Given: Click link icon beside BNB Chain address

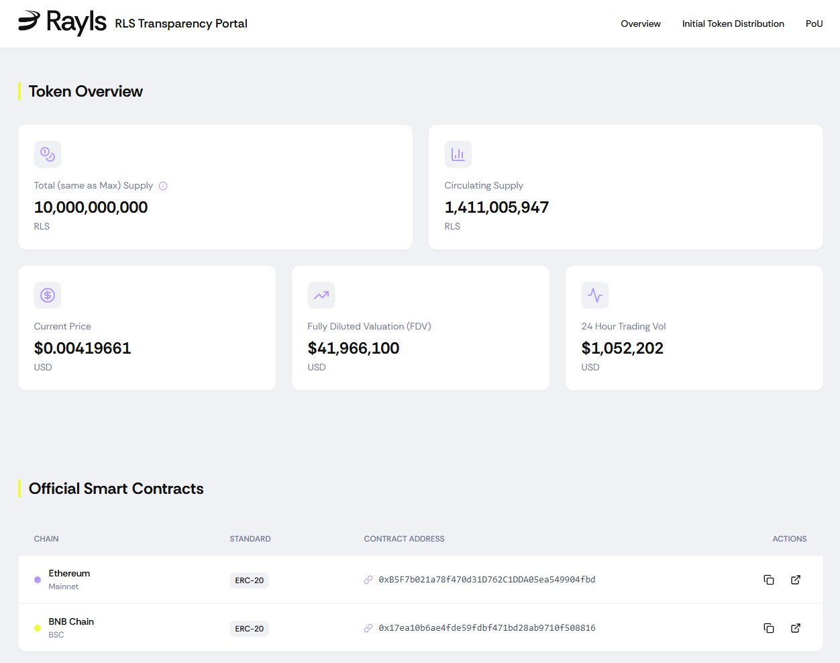Looking at the screenshot, I should pyautogui.click(x=368, y=628).
